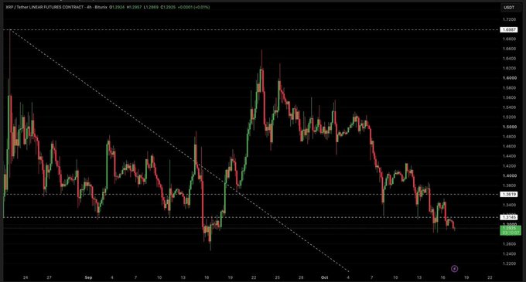Click the purple lightning event icon

pyautogui.click(x=454, y=268)
